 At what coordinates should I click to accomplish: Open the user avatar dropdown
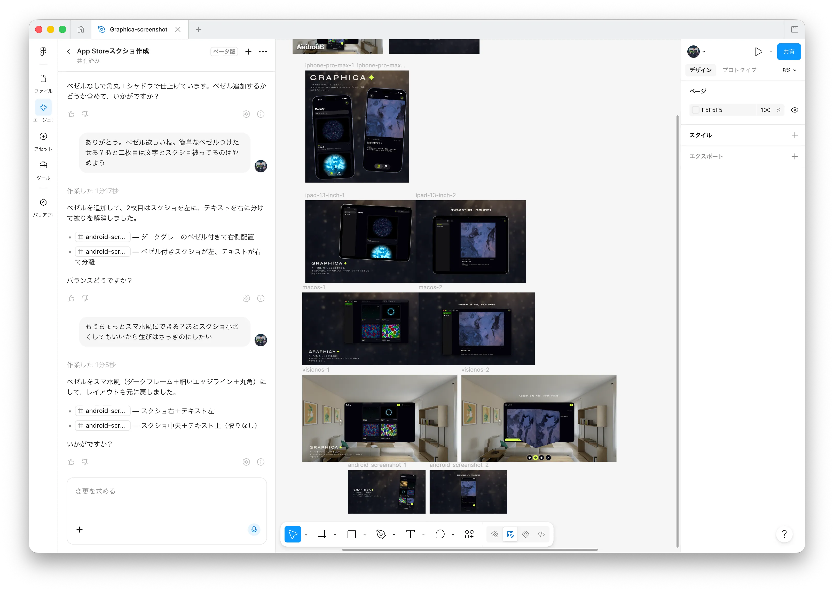tap(696, 52)
